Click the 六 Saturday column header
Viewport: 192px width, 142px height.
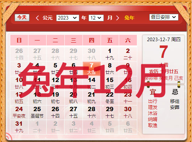pos(128,40)
